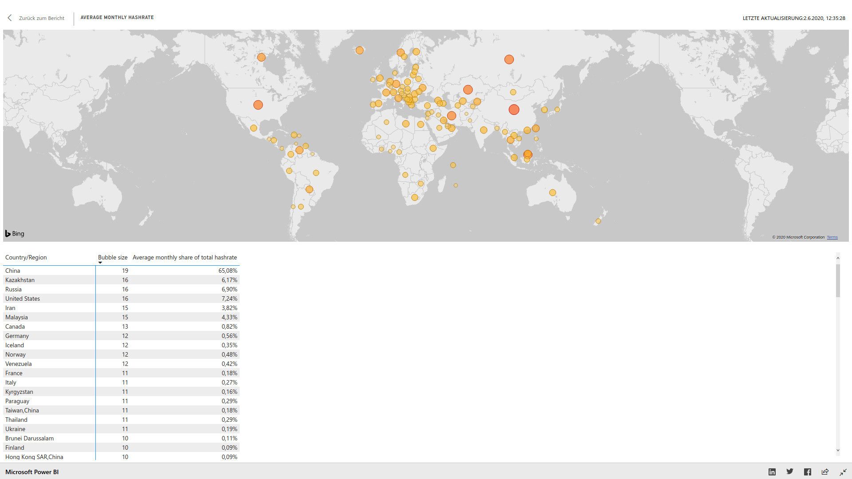Select the Country/Region column header

tap(27, 257)
